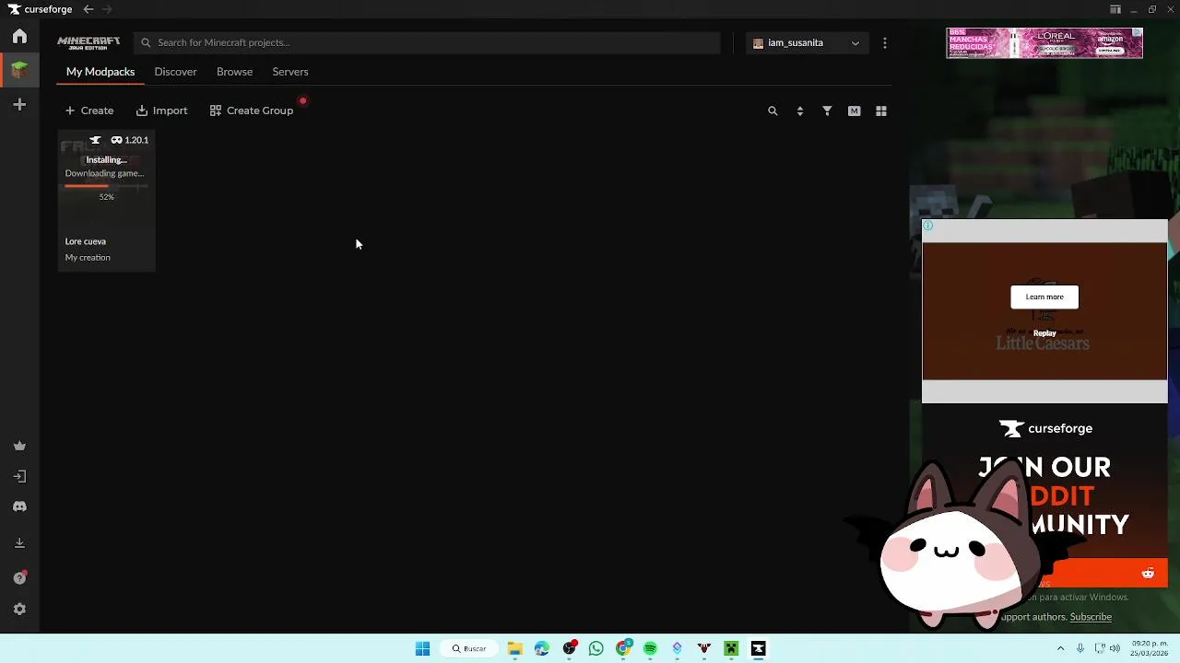Go forward with the header right arrow

pos(107,9)
